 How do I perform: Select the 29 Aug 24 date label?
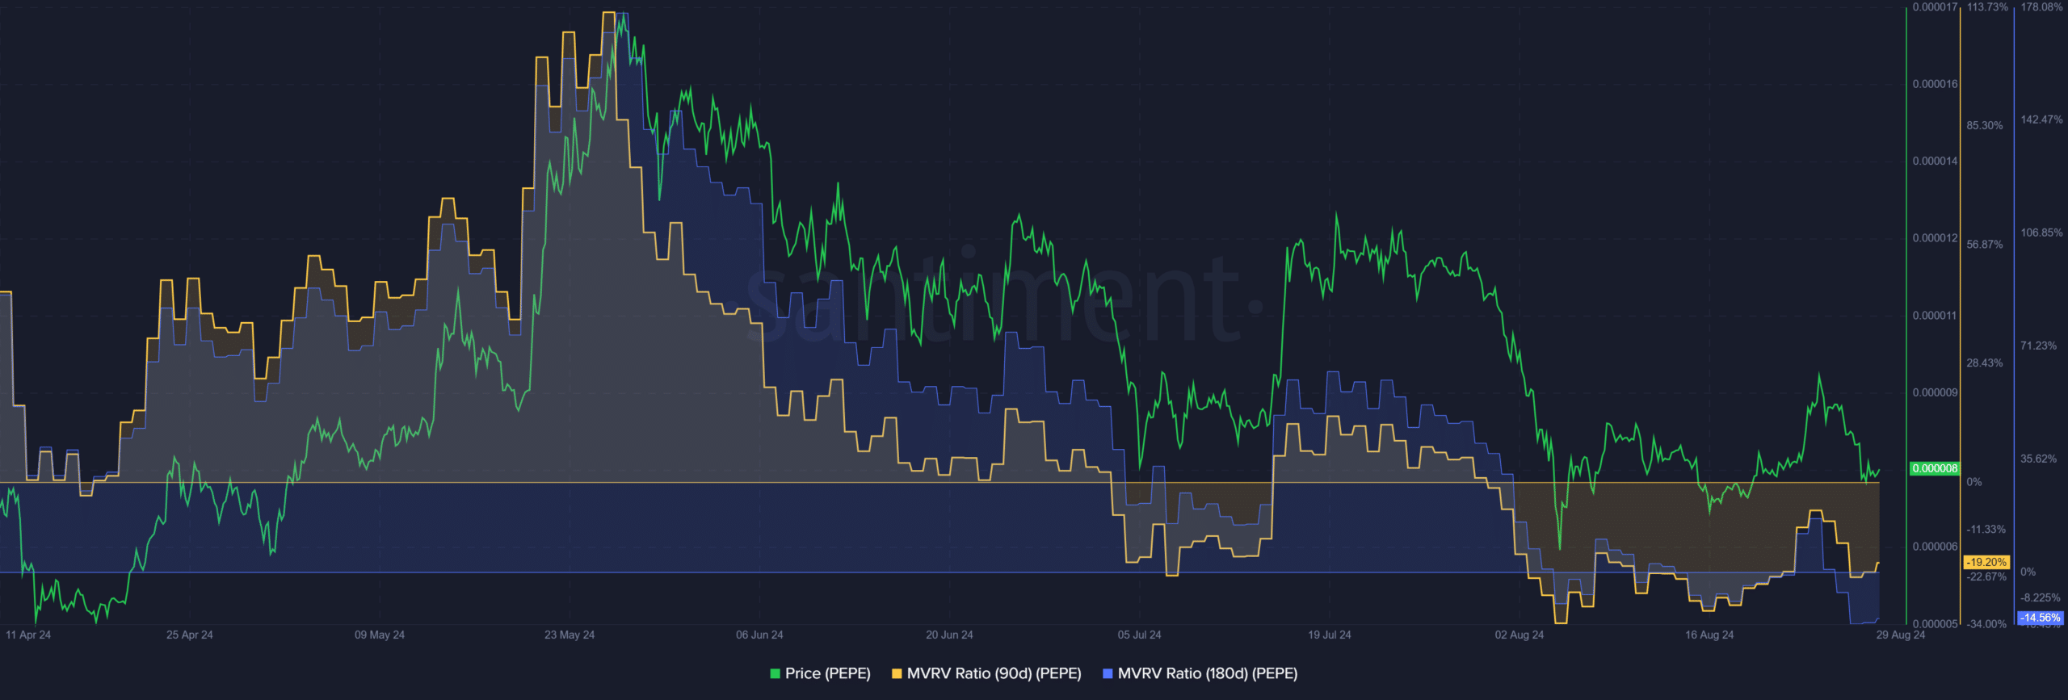(1901, 635)
